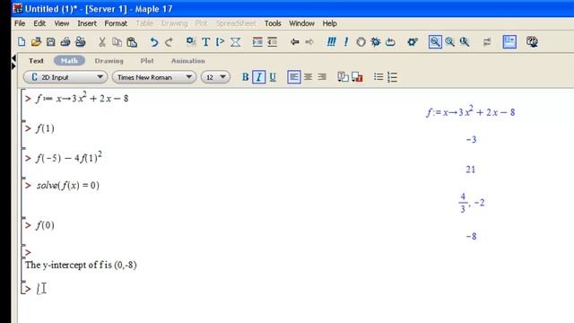
Task: Click the text color button
Action: pyautogui.click(x=343, y=77)
